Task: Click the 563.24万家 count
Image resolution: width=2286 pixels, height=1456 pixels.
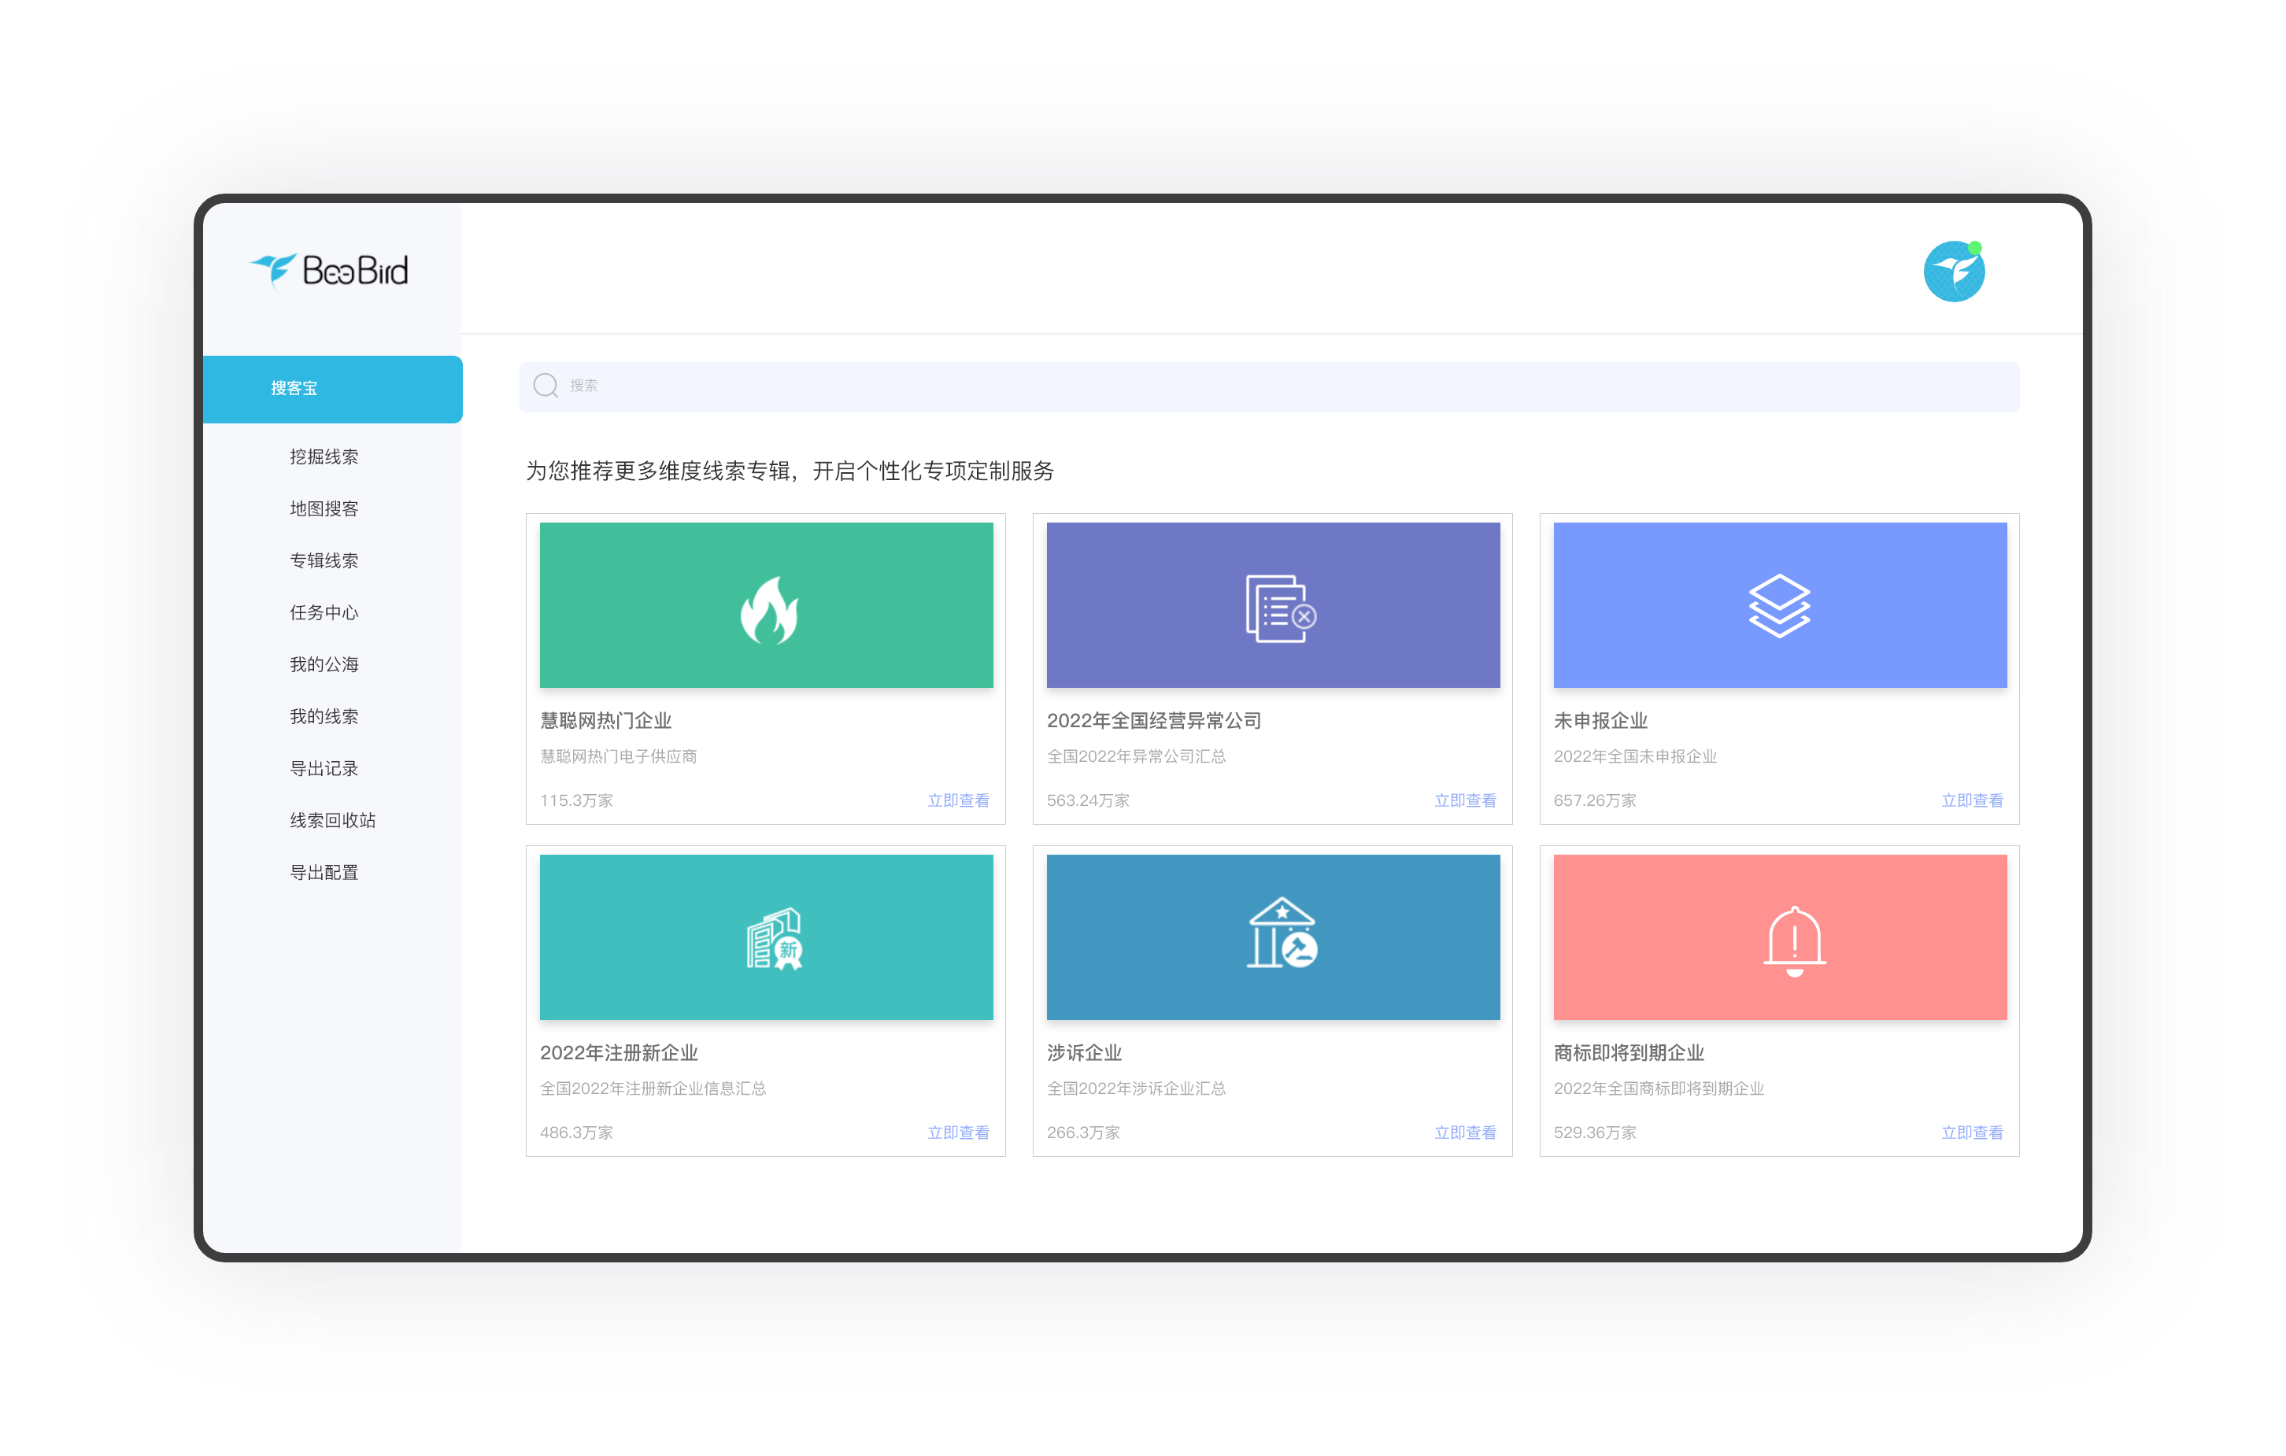Action: pos(1088,800)
